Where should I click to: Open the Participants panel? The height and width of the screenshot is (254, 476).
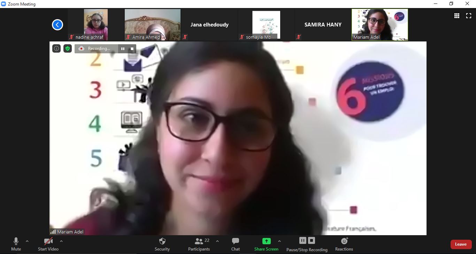(x=199, y=244)
